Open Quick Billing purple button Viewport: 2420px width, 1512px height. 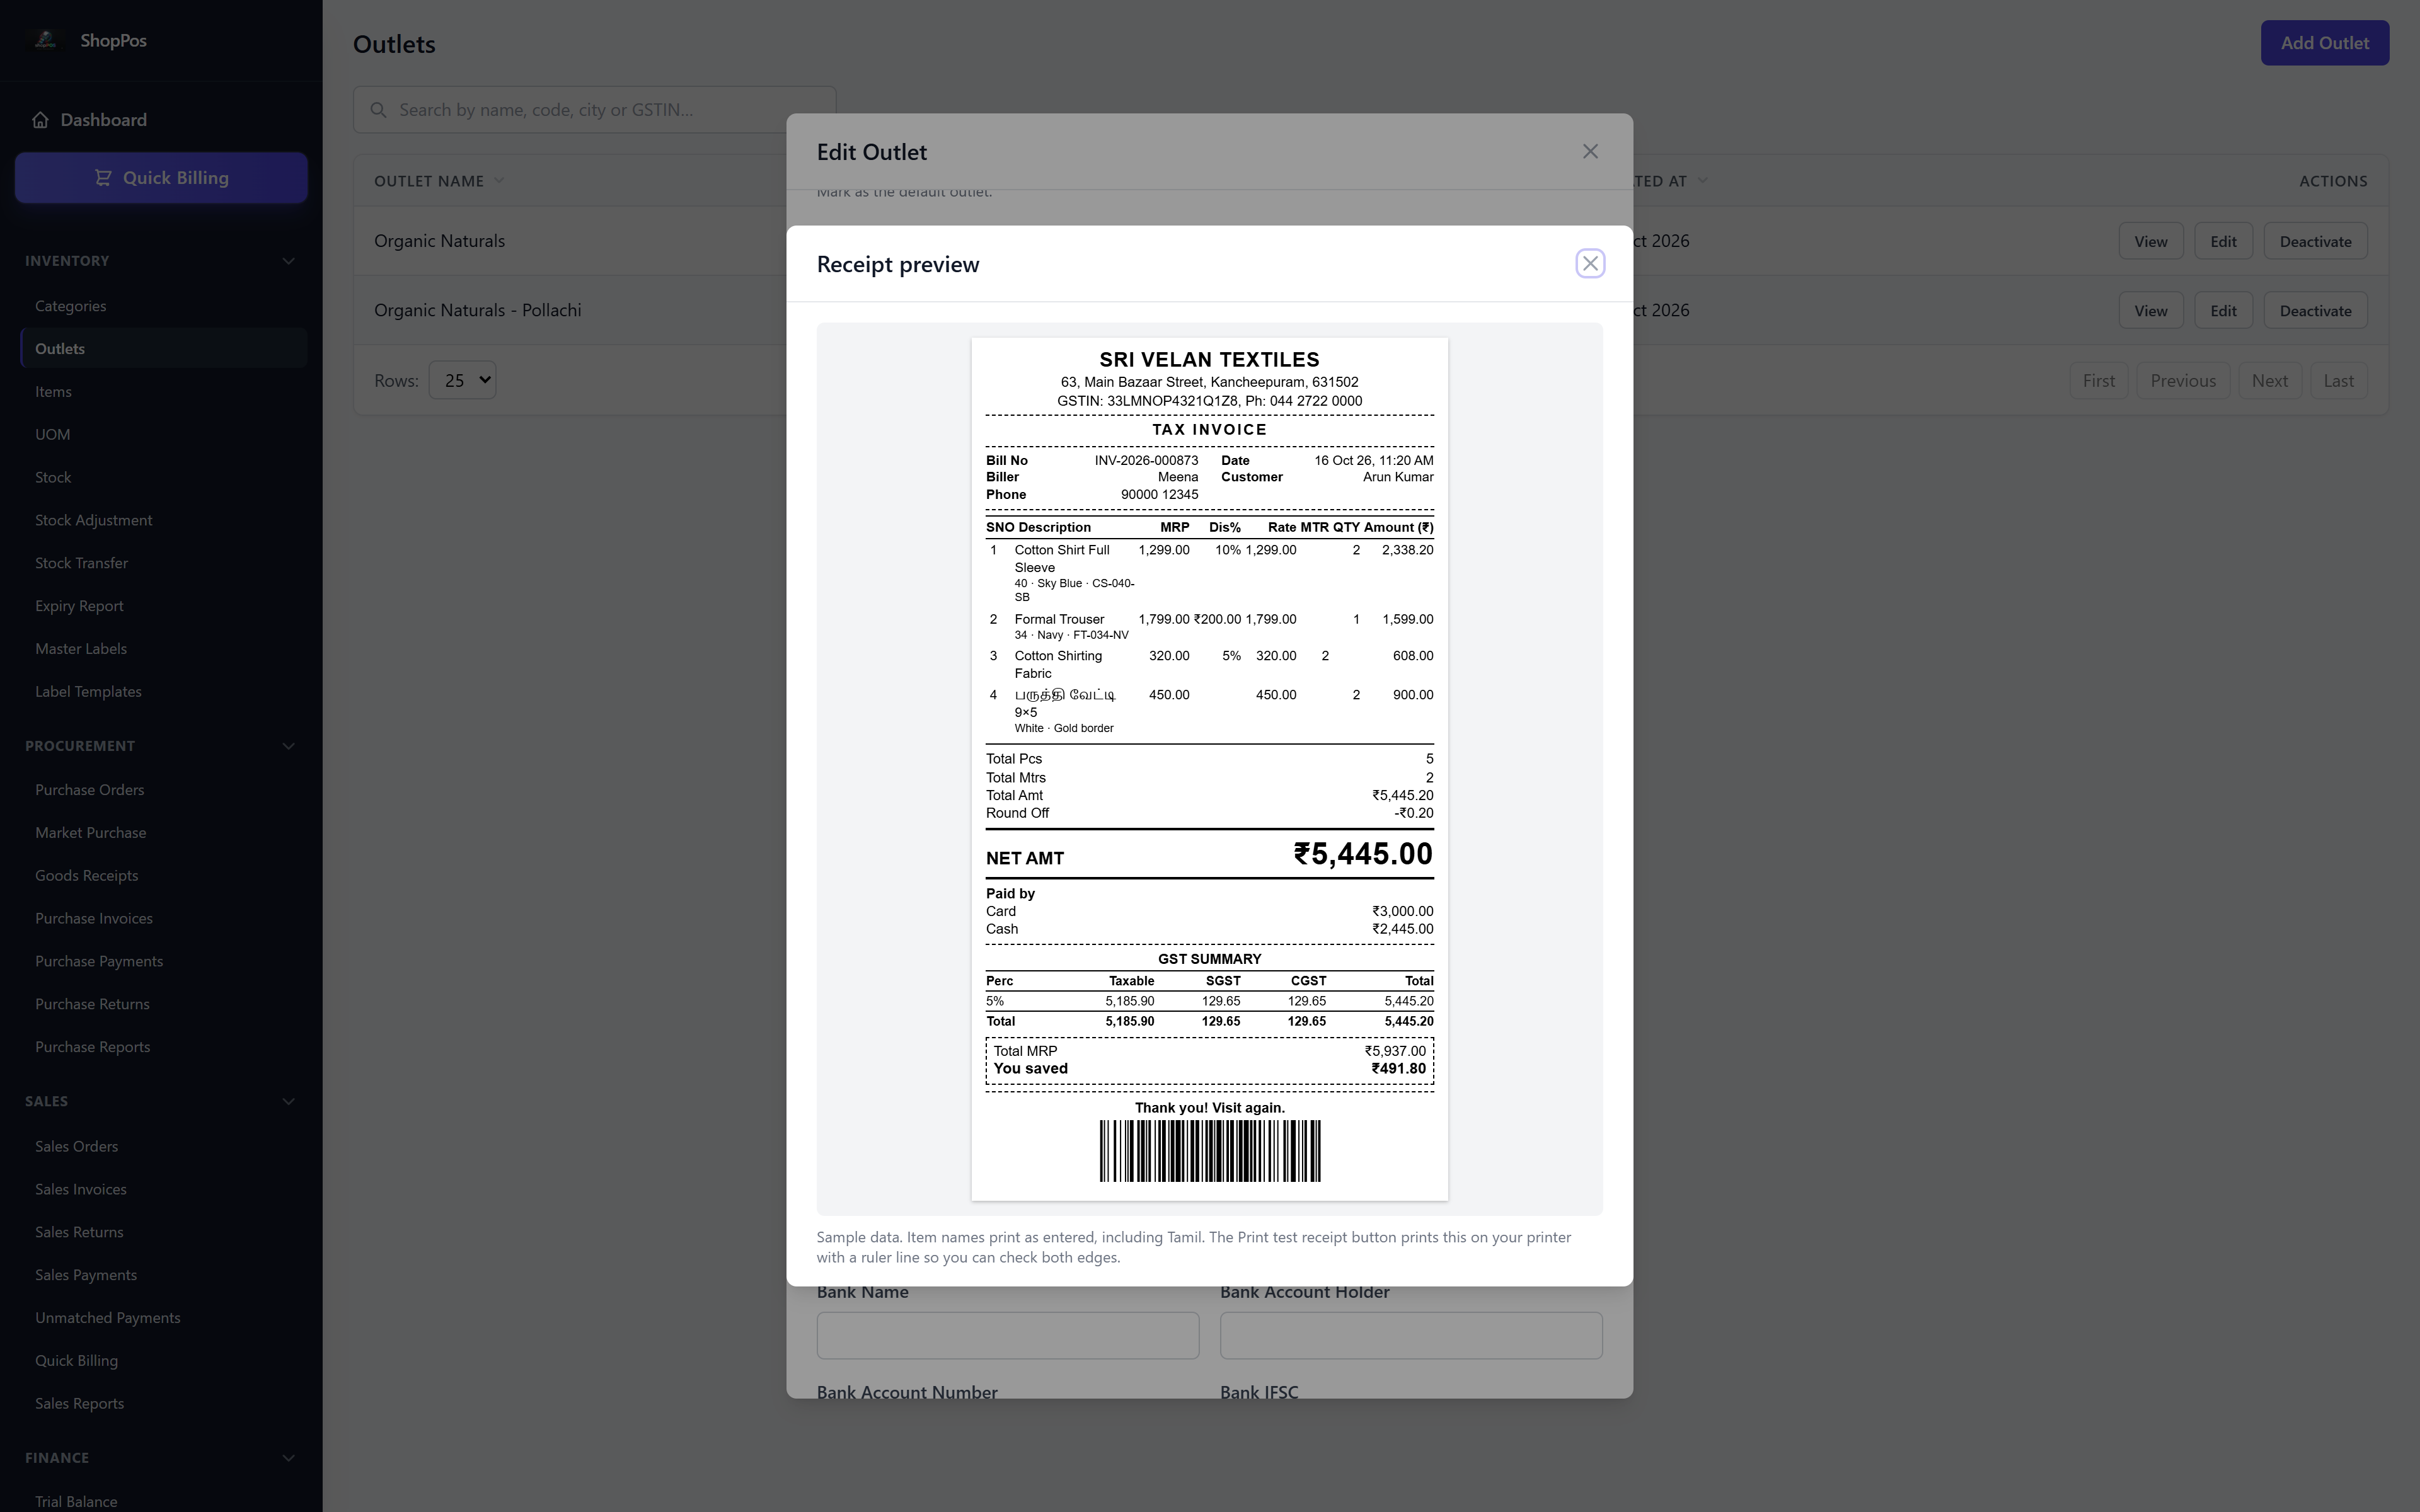[161, 178]
